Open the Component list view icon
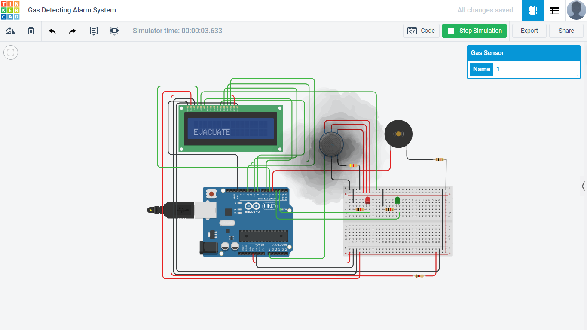The width and height of the screenshot is (587, 330). [554, 10]
